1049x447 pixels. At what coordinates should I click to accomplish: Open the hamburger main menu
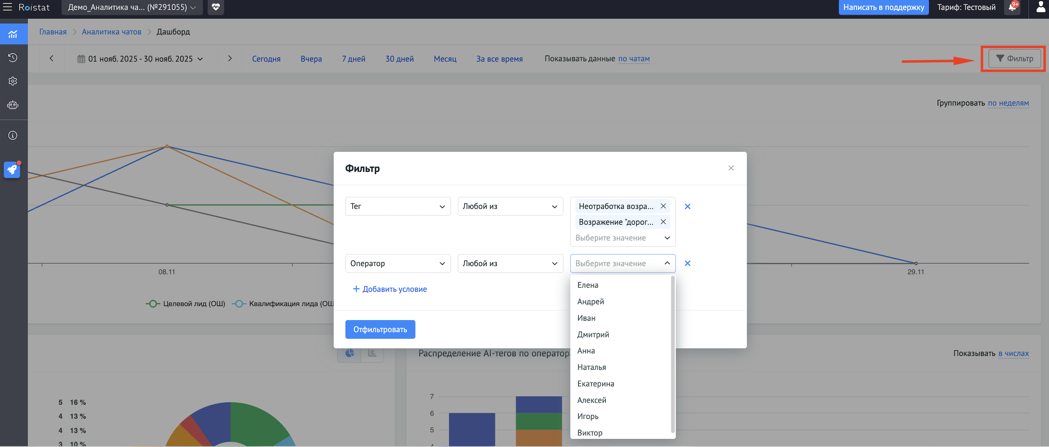[7, 7]
